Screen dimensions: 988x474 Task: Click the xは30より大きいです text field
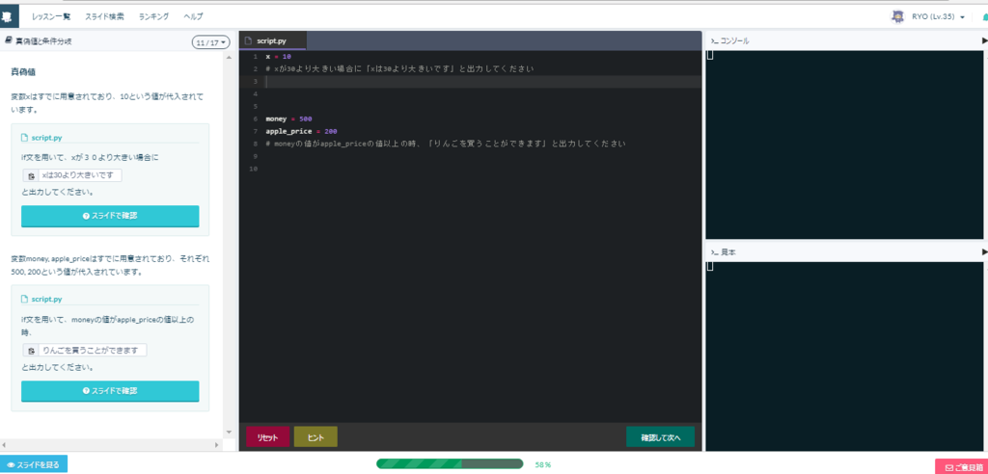(80, 175)
